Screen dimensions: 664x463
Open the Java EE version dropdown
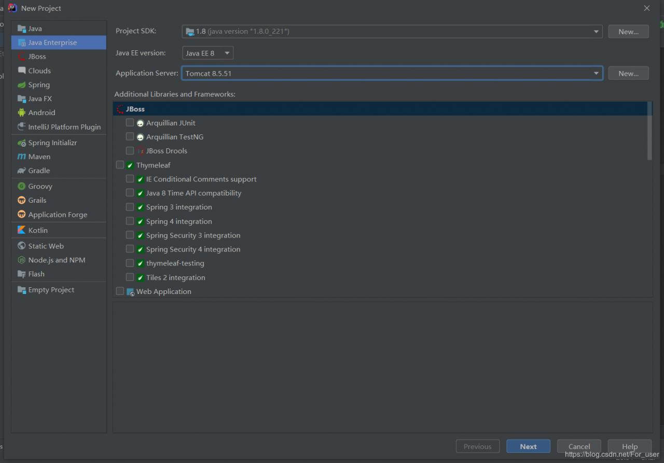coord(208,53)
